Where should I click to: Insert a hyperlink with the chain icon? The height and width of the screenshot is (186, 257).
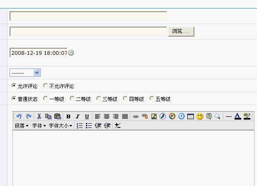[x=136, y=117]
